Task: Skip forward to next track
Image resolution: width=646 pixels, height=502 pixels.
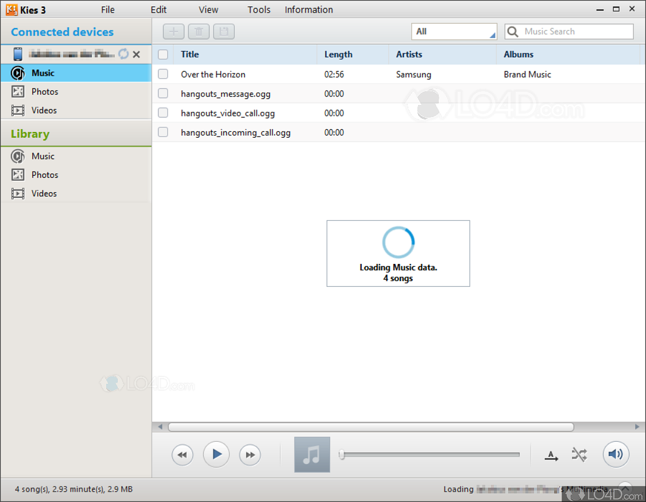Action: point(250,455)
